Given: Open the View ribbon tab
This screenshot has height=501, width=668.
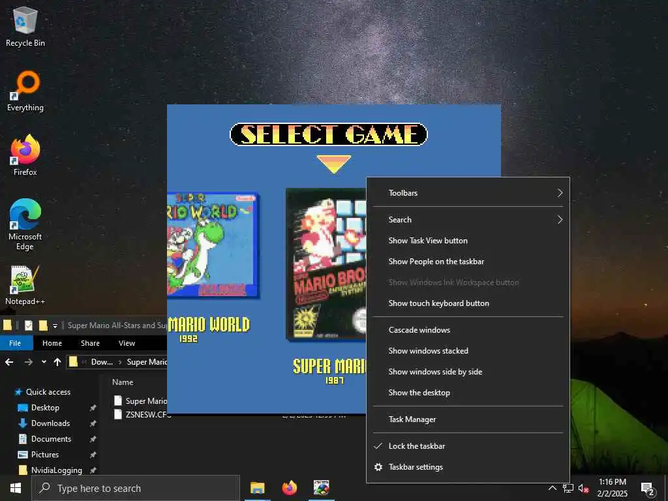Looking at the screenshot, I should [127, 343].
